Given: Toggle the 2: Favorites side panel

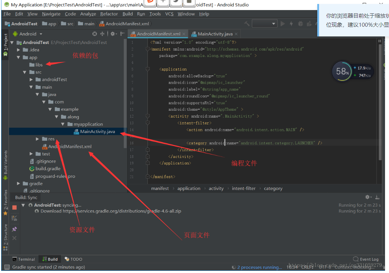Looking at the screenshot, I should 5,202.
